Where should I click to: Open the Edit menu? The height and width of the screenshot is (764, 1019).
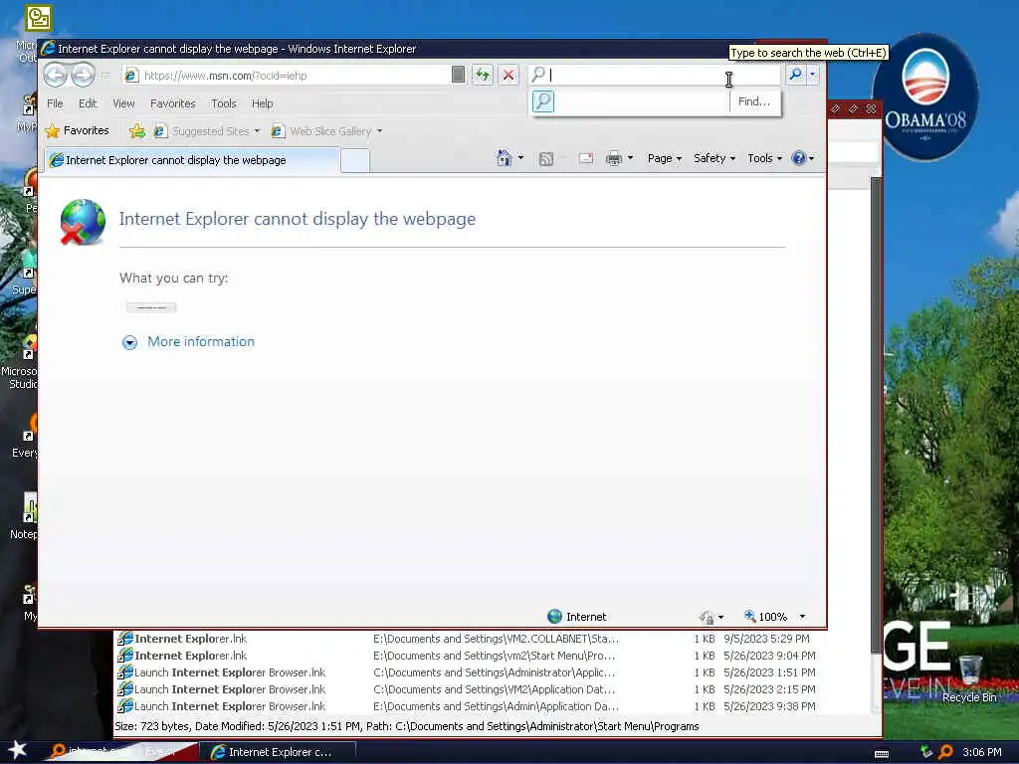(88, 103)
